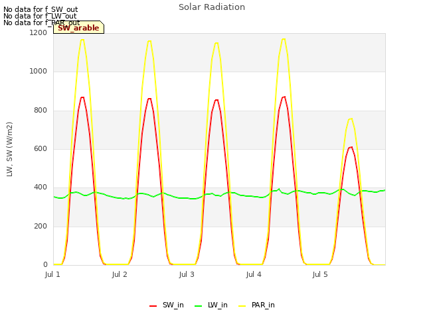The height and width of the screenshot is (318, 425).
Task: Click the 'No data for f_PAR_out' message
Action: pyautogui.click(x=41, y=23)
